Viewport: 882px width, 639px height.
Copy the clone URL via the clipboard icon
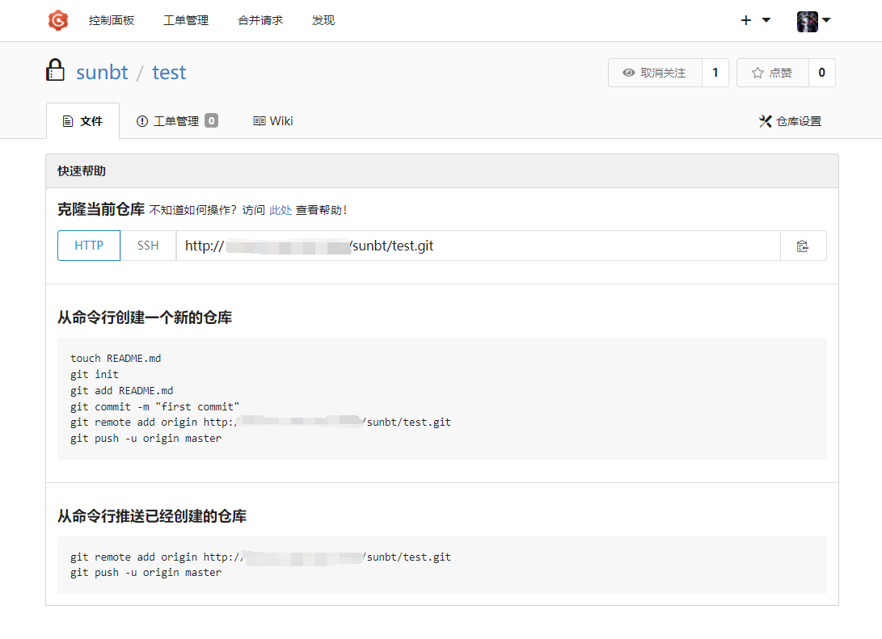tap(804, 245)
